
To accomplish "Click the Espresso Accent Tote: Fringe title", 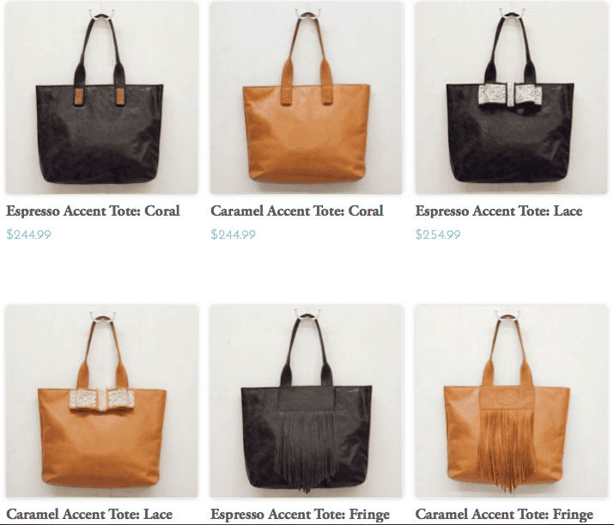I will click(x=300, y=514).
